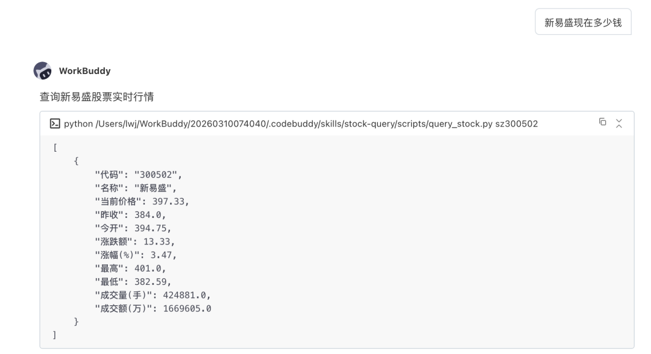
Task: Click the 当前价格 397.33 value line
Action: 142,202
